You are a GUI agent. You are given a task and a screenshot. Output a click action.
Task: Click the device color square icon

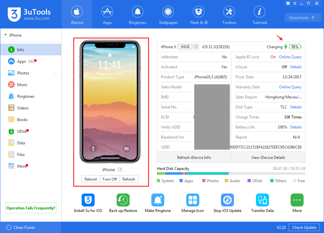(x=196, y=47)
